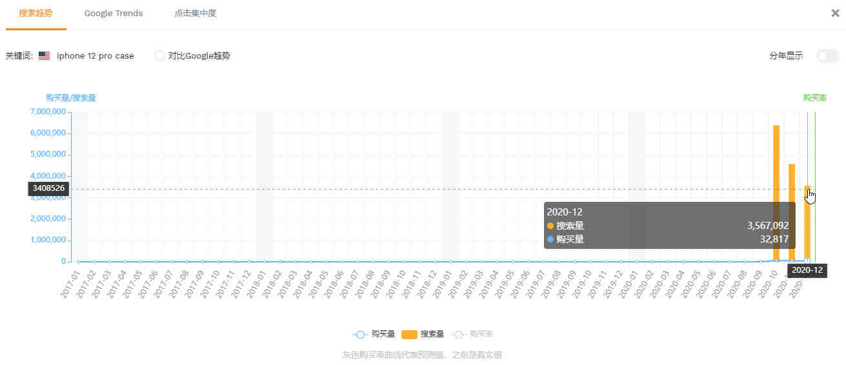
Task: Click the 关键词 label
Action: click(19, 56)
